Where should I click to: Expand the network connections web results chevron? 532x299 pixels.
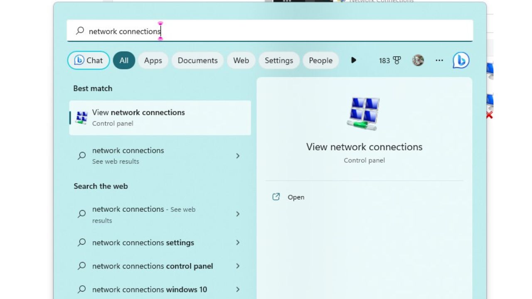(x=238, y=156)
